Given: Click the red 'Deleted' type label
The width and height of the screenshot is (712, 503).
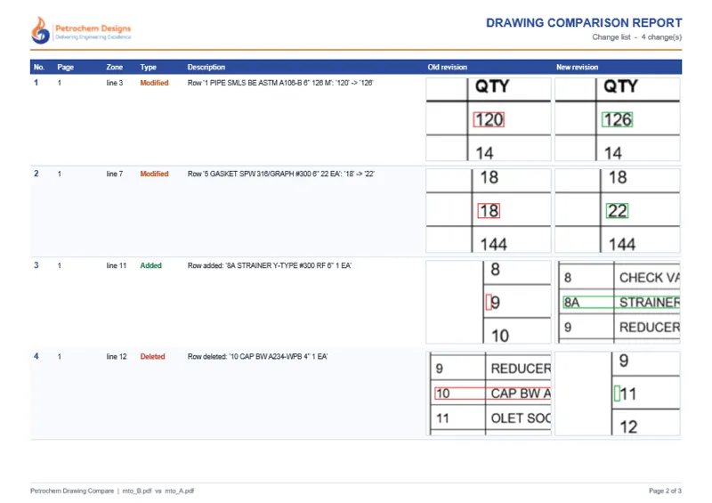Looking at the screenshot, I should pyautogui.click(x=152, y=356).
